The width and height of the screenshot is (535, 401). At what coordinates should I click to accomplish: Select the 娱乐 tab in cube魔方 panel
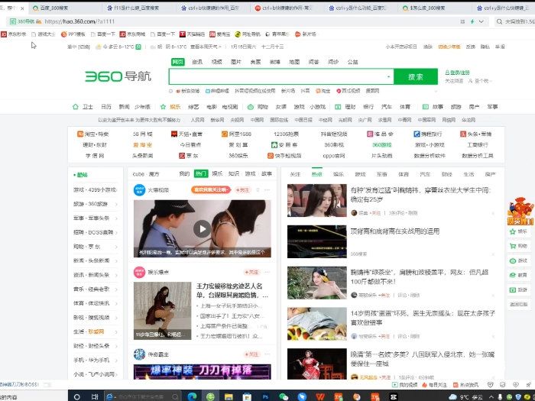[217, 173]
